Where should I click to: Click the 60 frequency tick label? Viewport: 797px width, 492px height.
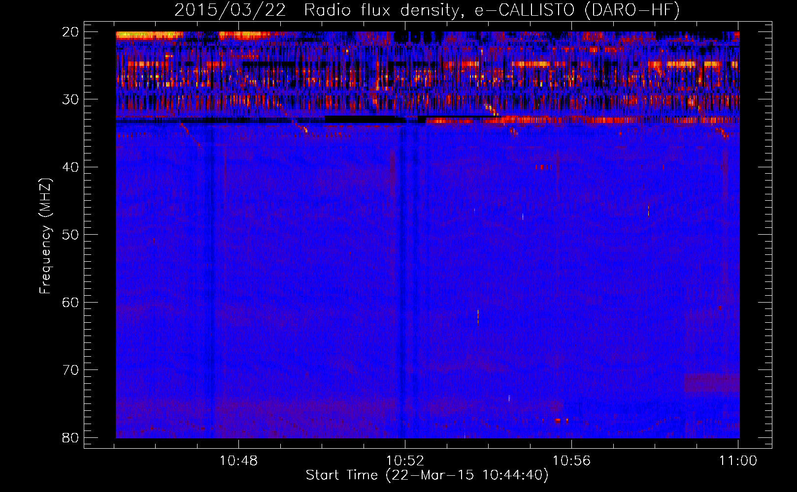pyautogui.click(x=70, y=303)
